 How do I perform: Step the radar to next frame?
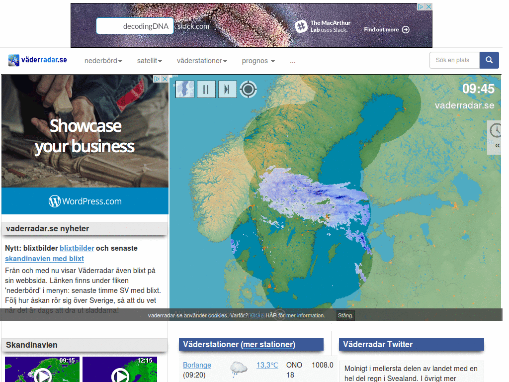coord(227,89)
